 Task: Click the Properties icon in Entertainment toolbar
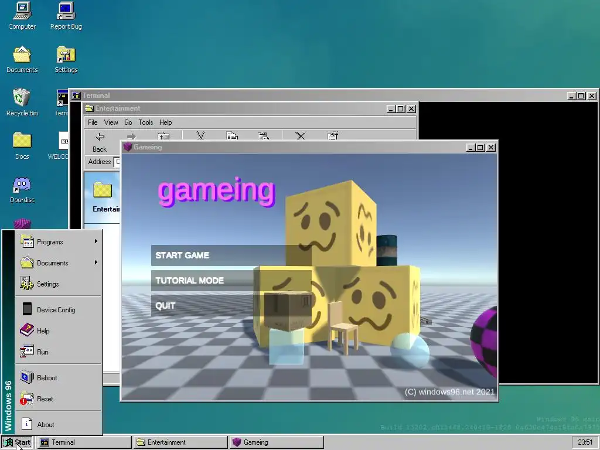pyautogui.click(x=333, y=136)
